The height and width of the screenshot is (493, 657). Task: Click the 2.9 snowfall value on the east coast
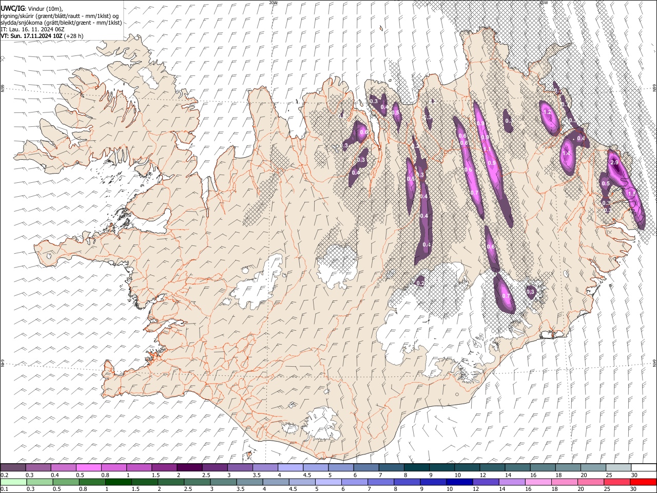click(614, 162)
